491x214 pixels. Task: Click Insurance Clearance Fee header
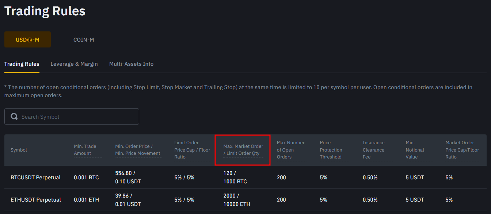tap(373, 150)
